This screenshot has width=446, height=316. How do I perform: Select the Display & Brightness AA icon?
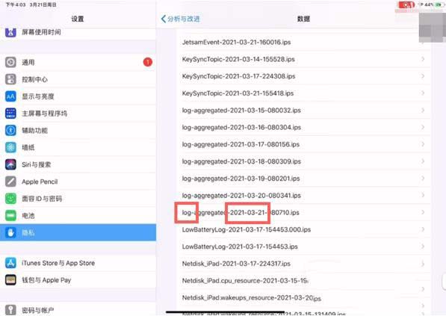[10, 96]
